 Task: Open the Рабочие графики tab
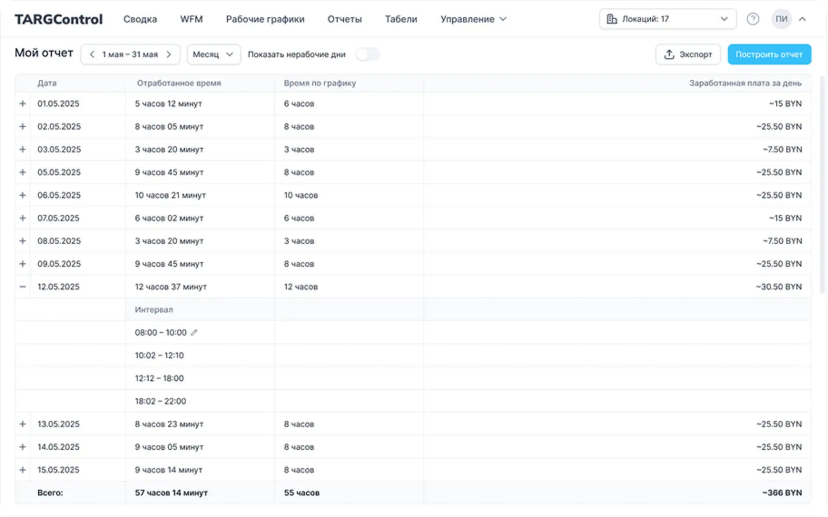265,19
